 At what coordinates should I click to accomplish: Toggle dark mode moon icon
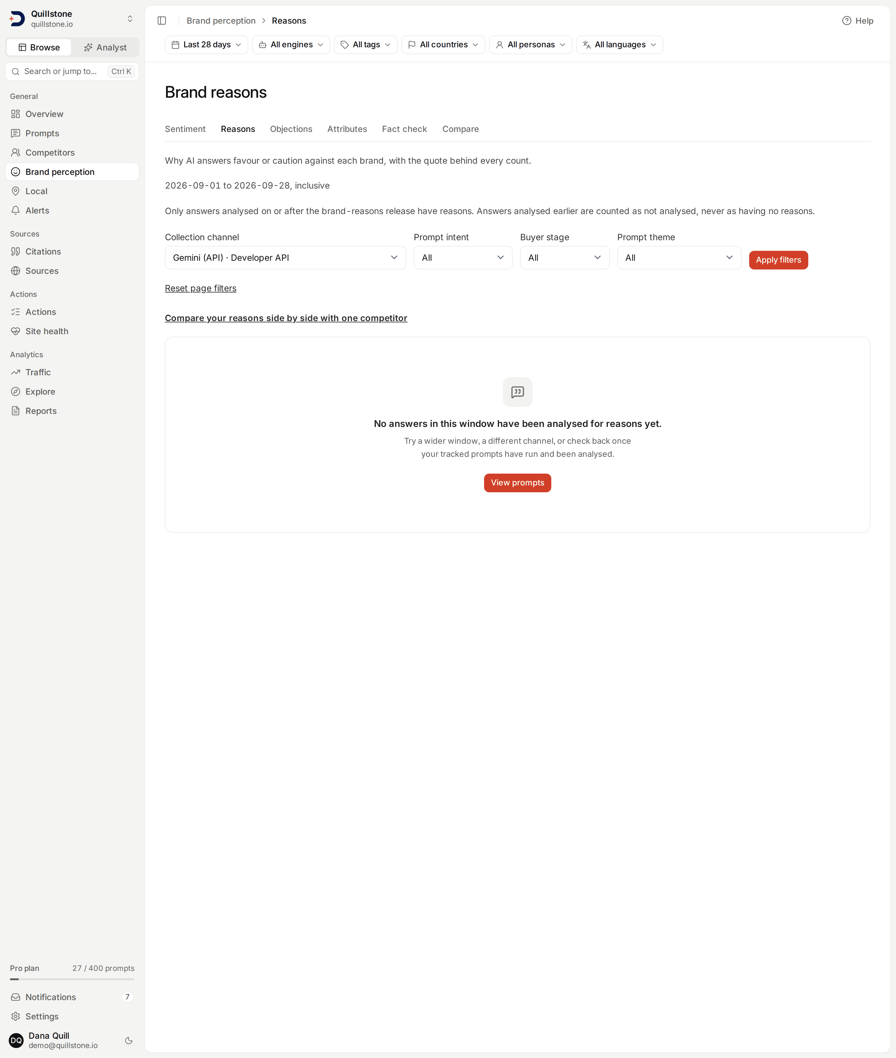129,1040
